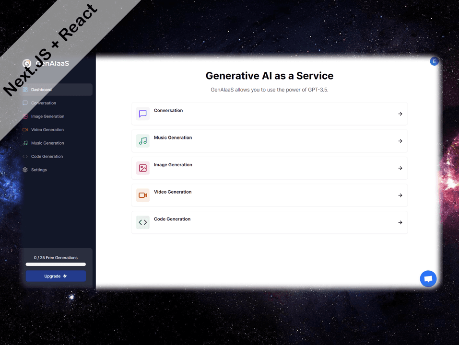Open the user avatar in top-right corner
Screen dimensions: 459x345
point(434,61)
